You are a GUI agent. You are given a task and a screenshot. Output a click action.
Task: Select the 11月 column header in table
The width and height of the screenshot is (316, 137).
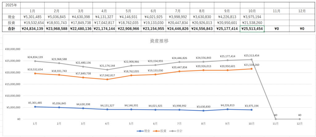click(276, 11)
